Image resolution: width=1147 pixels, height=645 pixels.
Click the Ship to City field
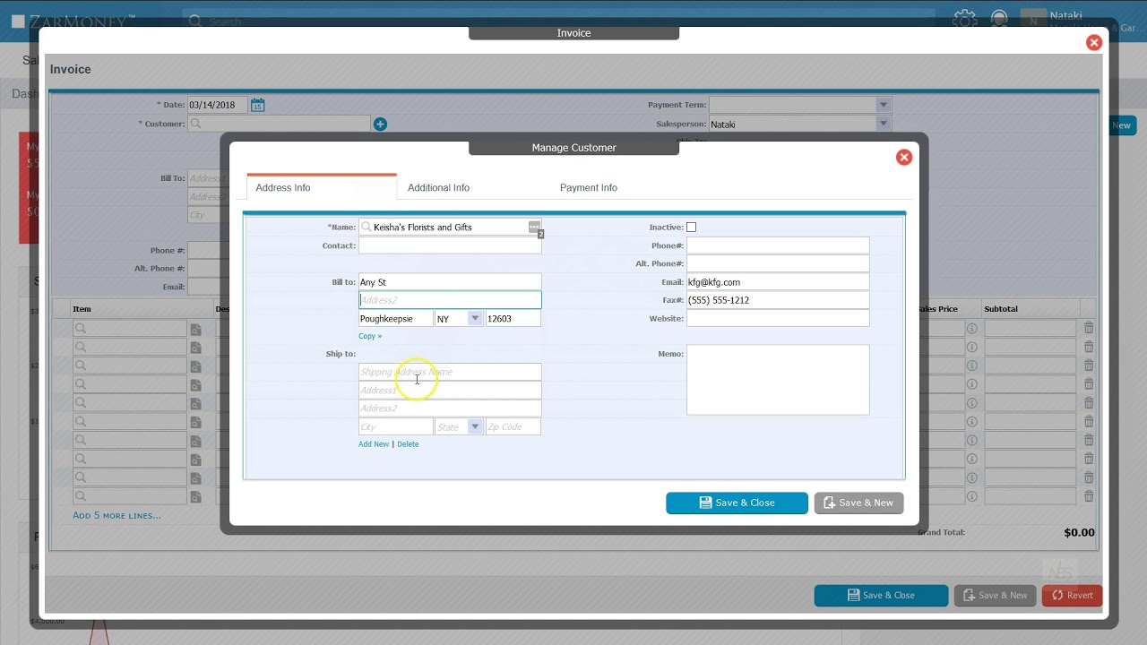point(395,426)
